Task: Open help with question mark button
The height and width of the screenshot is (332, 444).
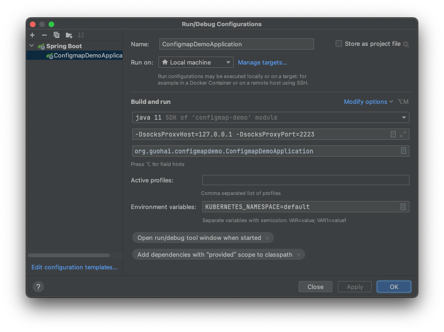Action: [x=38, y=287]
